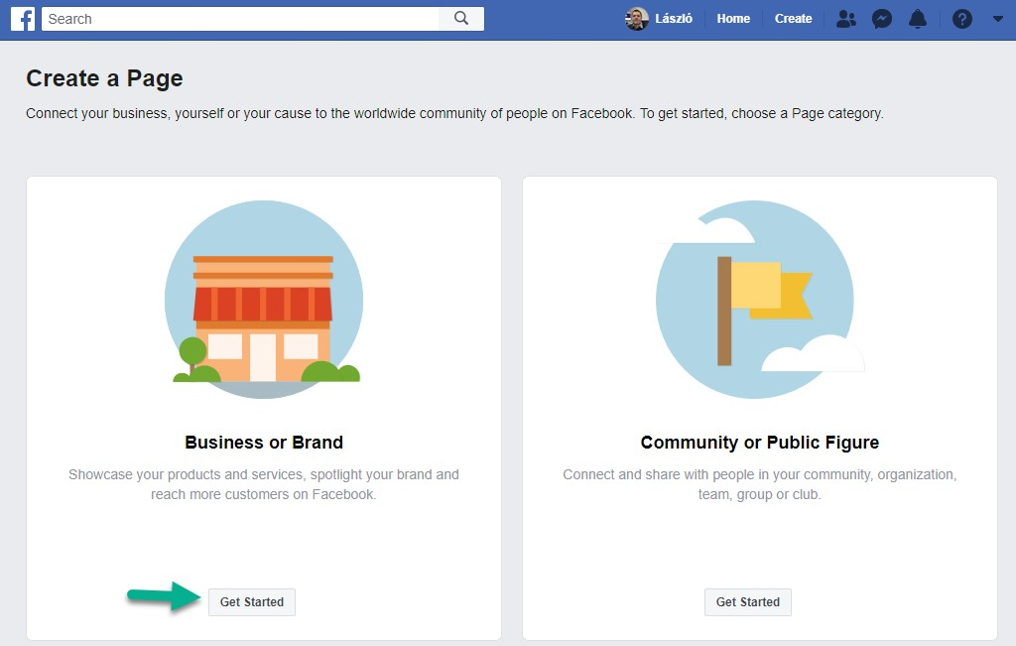1016x646 pixels.
Task: Click the Community or Public Figure heading
Action: pos(759,443)
